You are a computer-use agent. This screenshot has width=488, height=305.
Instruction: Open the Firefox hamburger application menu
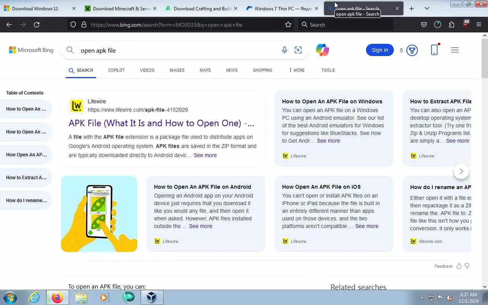pyautogui.click(x=479, y=24)
